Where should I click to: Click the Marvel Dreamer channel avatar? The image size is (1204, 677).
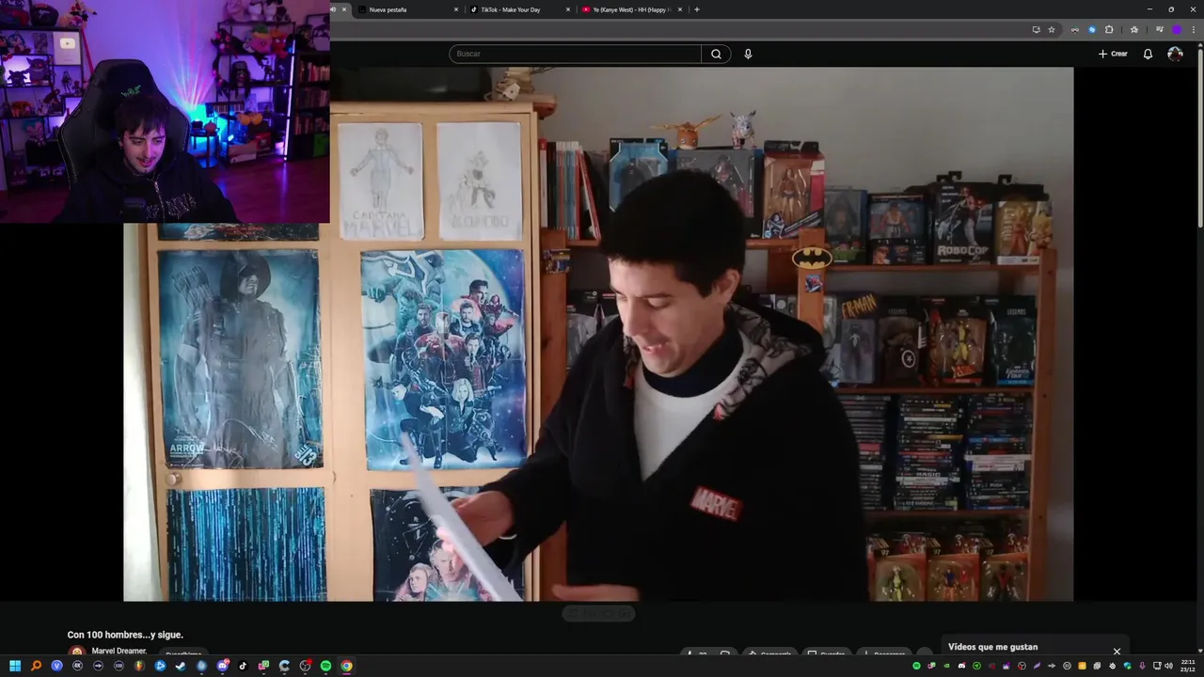pos(76,652)
